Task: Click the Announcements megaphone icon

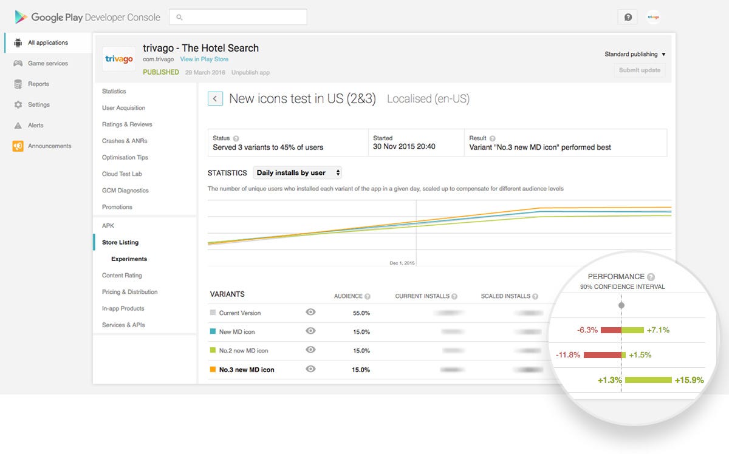Action: tap(18, 146)
